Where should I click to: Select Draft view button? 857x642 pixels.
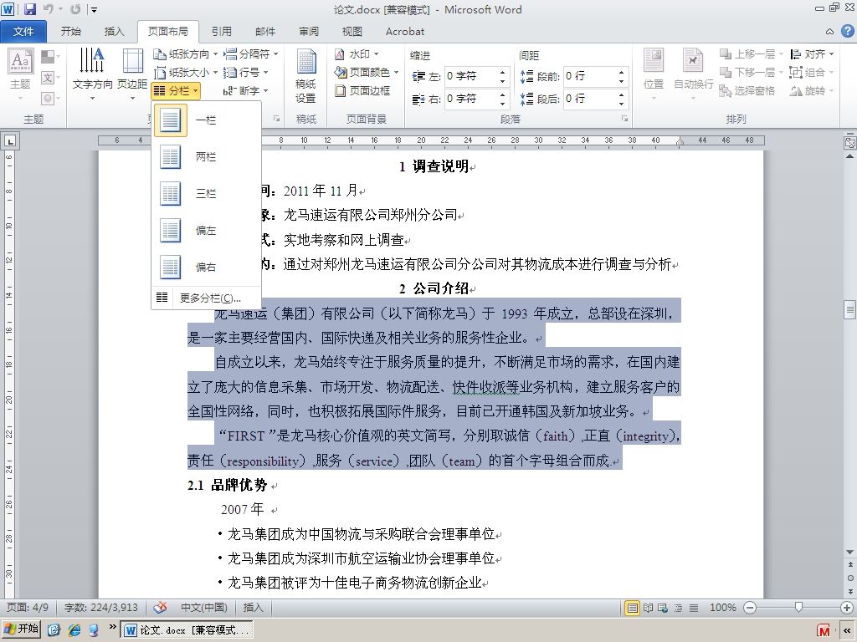coord(694,608)
